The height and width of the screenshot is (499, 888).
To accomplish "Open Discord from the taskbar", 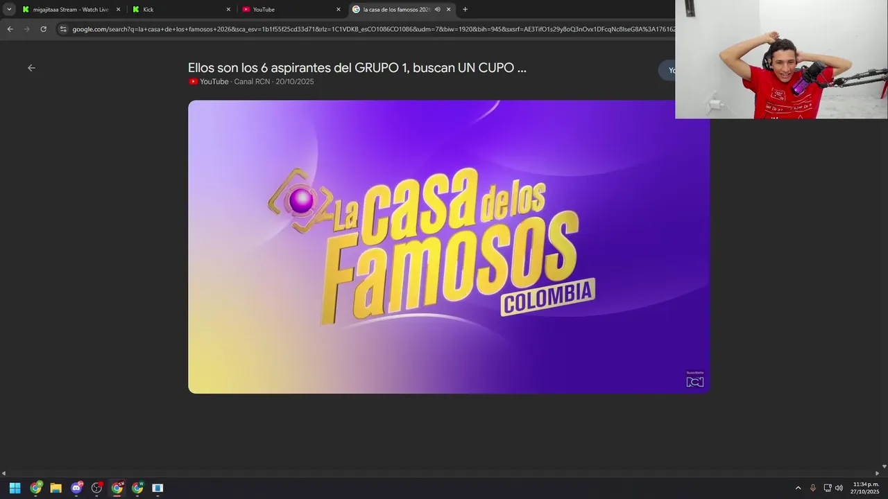I will click(x=76, y=488).
